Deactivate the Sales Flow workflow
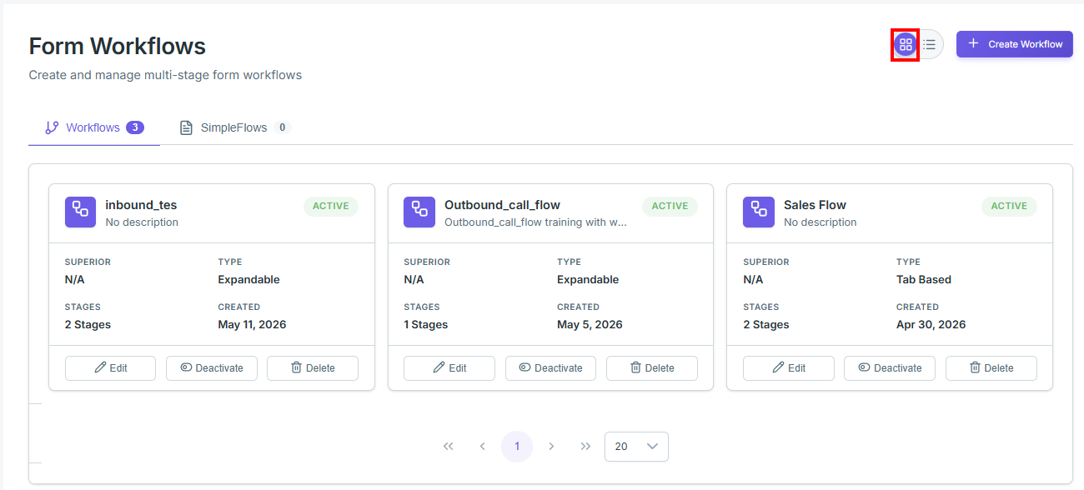The height and width of the screenshot is (490, 1084). [x=890, y=368]
